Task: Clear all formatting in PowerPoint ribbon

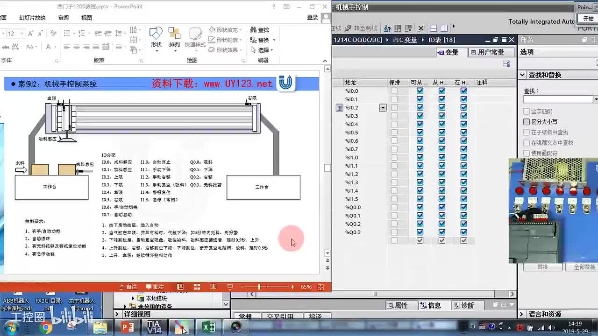Action: (x=53, y=34)
